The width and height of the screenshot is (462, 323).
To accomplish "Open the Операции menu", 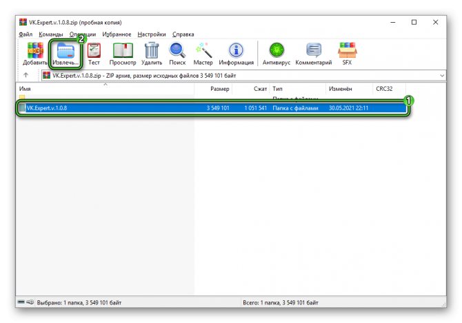I will coord(83,34).
